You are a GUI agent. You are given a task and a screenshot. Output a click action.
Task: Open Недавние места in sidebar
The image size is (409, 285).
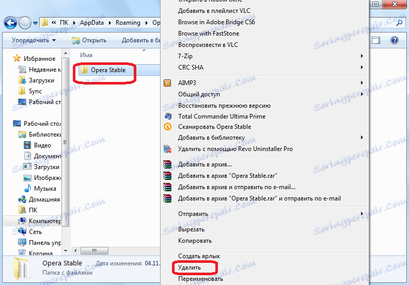(x=40, y=70)
